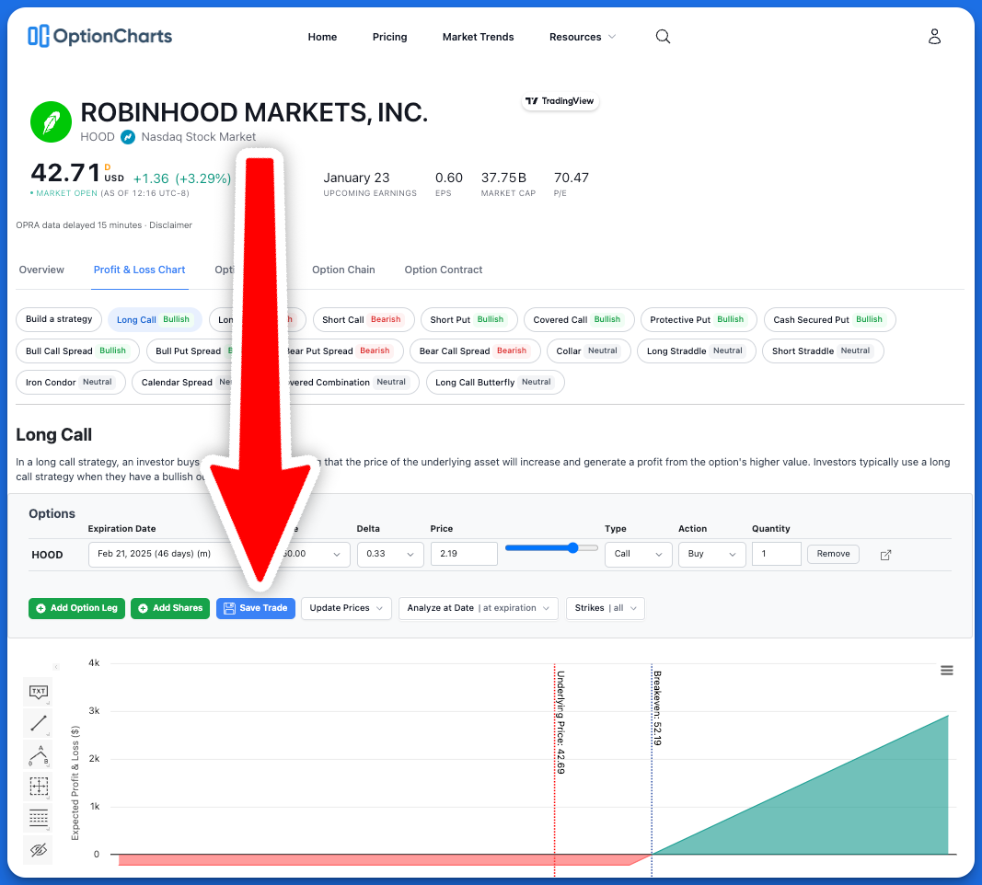The image size is (982, 885).
Task: Open the option Type Call dropdown
Action: (638, 554)
